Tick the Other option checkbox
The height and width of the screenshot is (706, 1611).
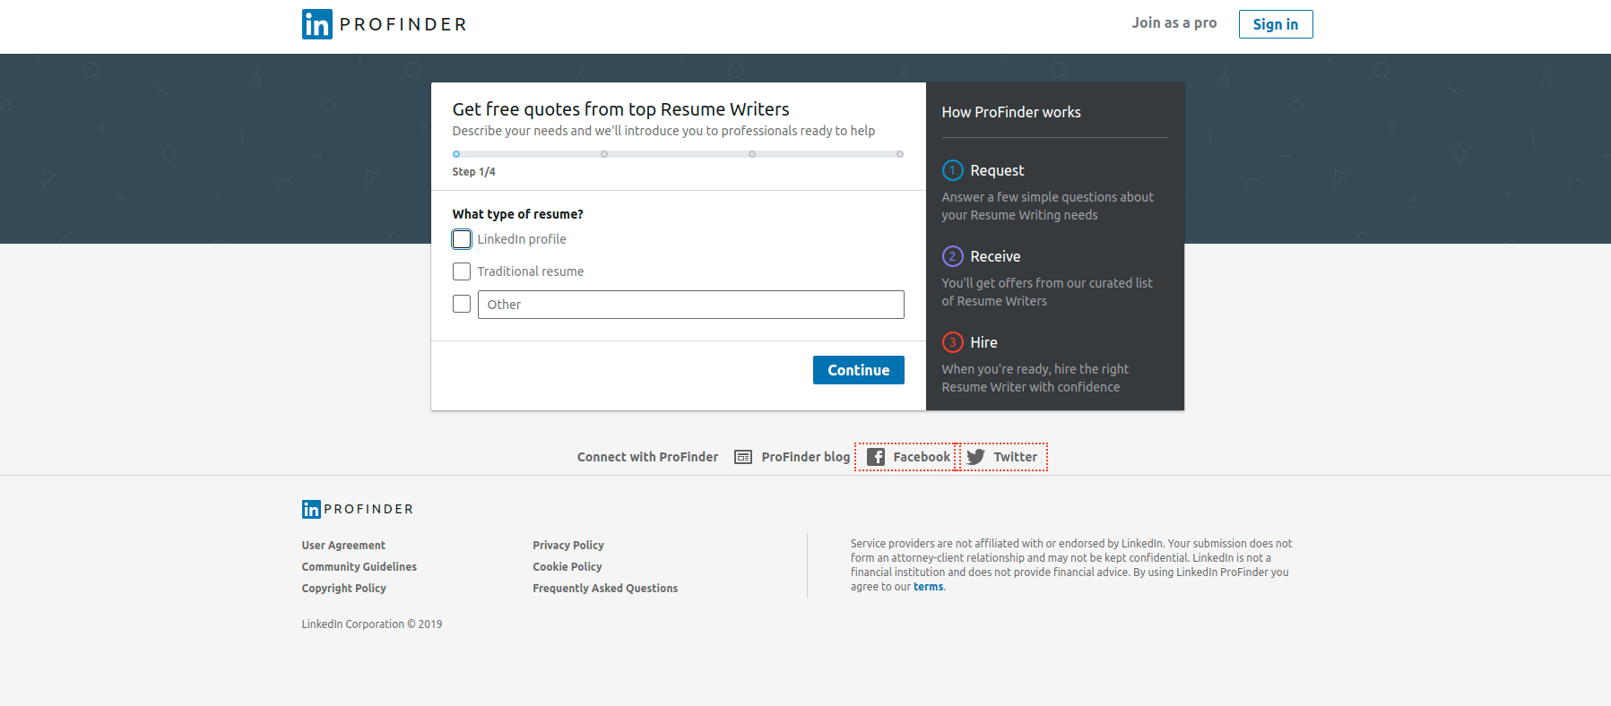point(462,304)
